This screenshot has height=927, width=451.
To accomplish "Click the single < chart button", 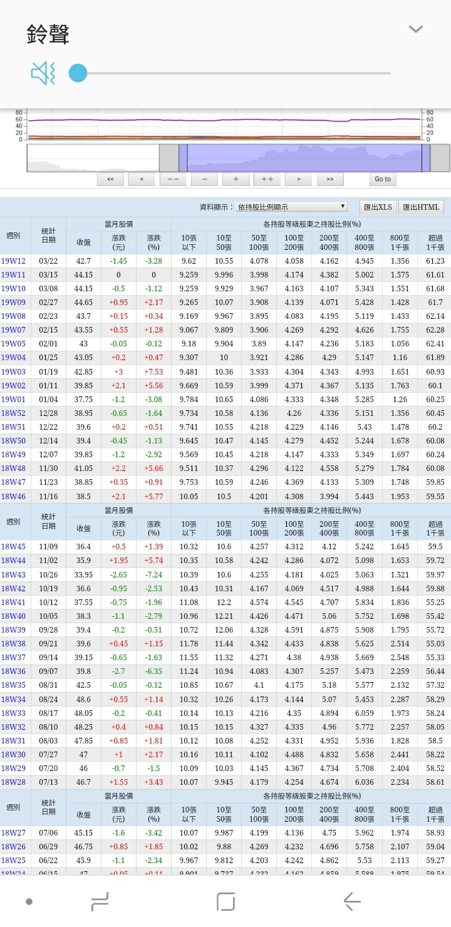I will tap(142, 179).
